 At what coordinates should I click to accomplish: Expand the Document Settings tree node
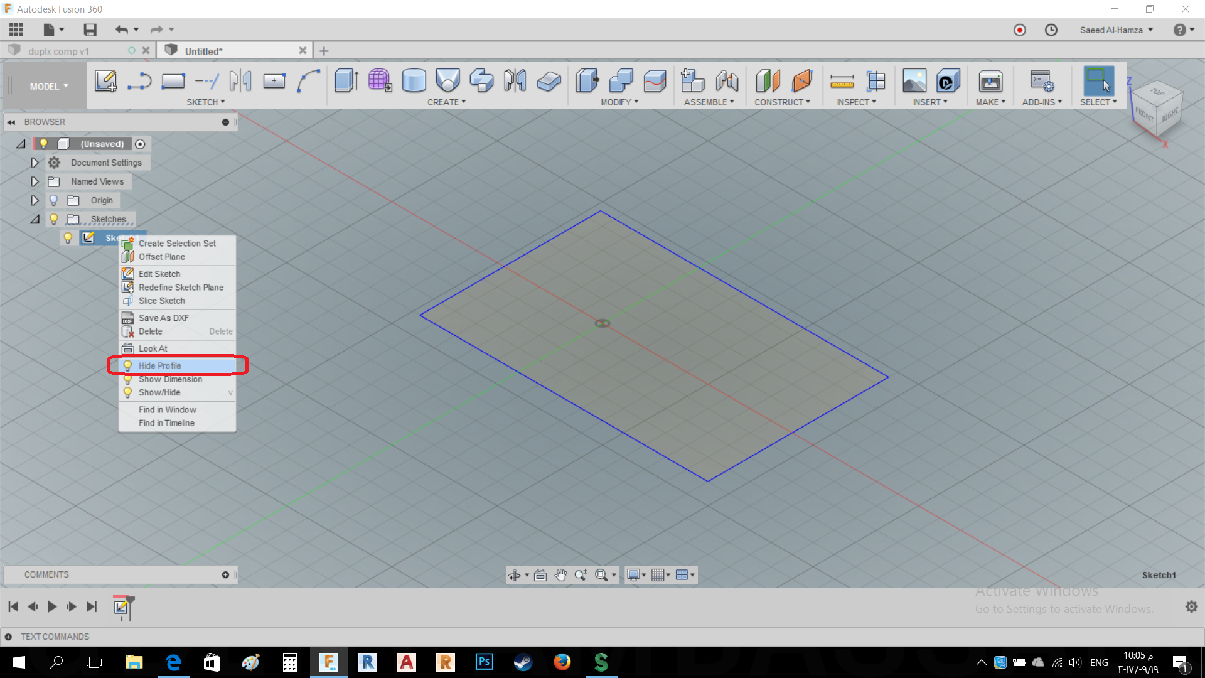coord(35,163)
